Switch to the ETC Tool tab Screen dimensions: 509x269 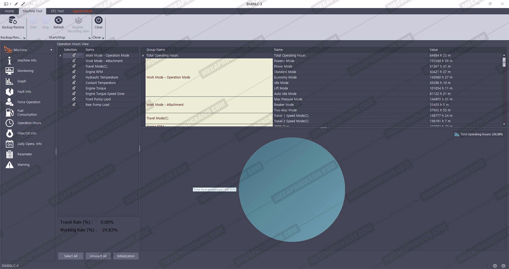click(x=57, y=11)
